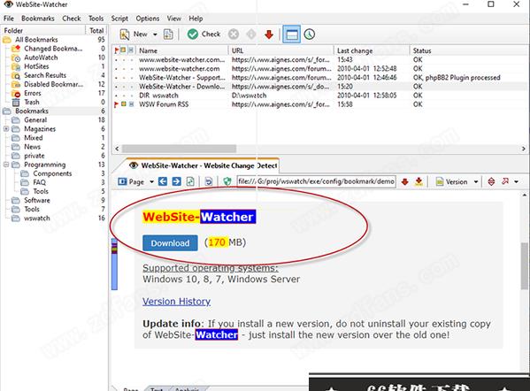Click the red down arrow toolbar icon
This screenshot has height=391, width=530.
point(269,34)
